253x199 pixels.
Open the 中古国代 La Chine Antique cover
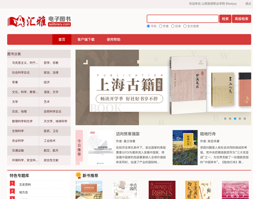pyautogui.click(x=125, y=190)
